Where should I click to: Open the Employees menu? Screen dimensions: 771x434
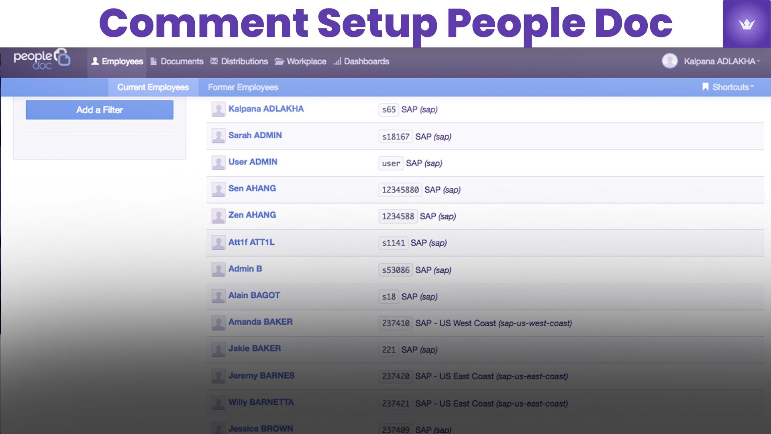[117, 61]
